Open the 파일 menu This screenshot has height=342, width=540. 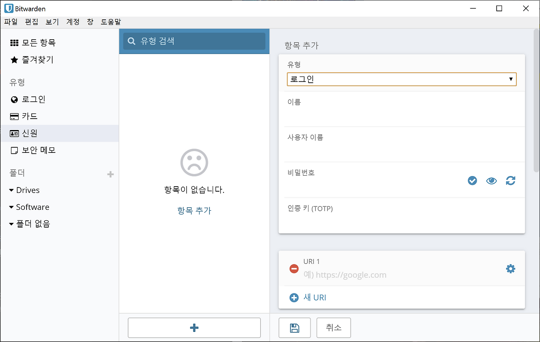tap(11, 22)
